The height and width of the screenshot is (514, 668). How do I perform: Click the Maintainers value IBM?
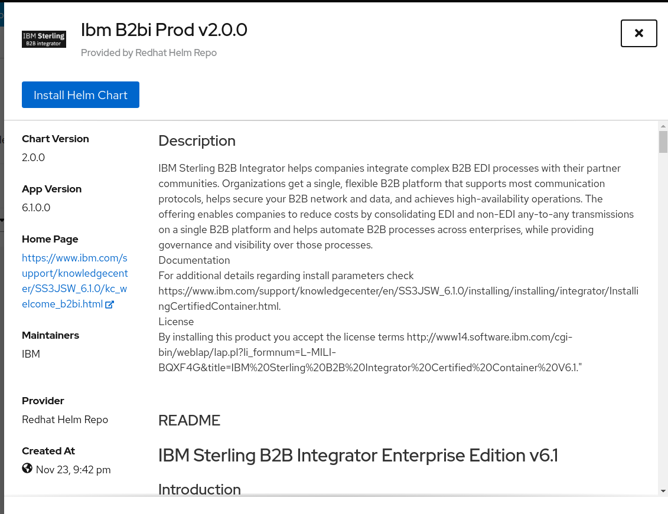point(31,354)
